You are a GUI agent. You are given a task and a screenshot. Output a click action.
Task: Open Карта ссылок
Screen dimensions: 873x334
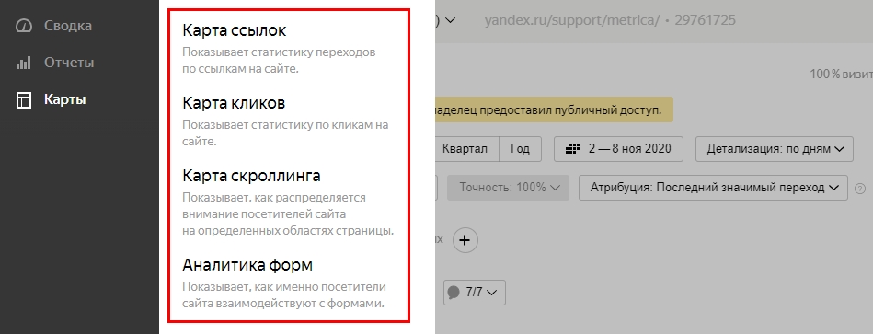point(235,30)
